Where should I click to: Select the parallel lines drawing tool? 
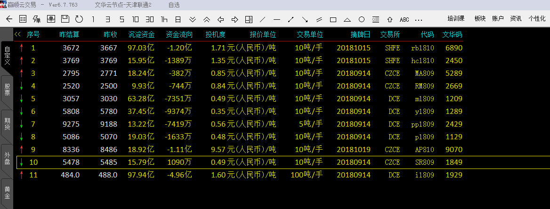coord(319,19)
